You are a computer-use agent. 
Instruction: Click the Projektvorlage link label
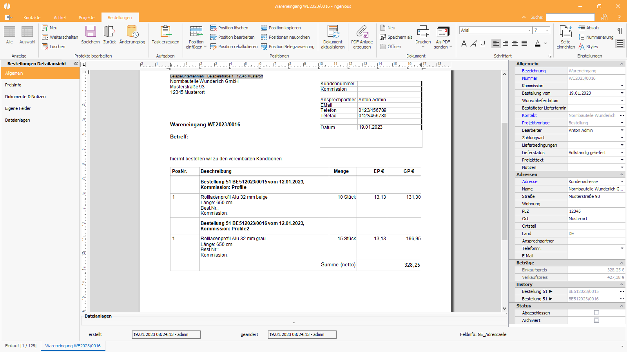pyautogui.click(x=535, y=123)
